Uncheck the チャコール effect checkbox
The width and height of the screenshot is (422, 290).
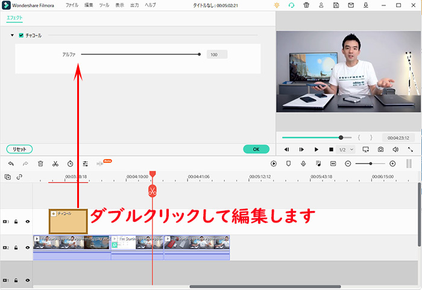coord(21,36)
